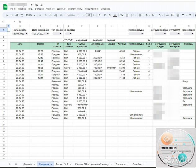Add a new sheet with plus button
Screen dimensions: 196x168
click(x=10, y=164)
